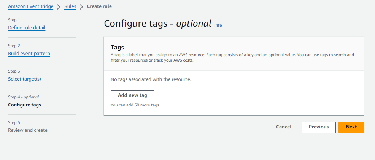
Task: Click the 'Configure tags - optional' page title
Action: [157, 24]
